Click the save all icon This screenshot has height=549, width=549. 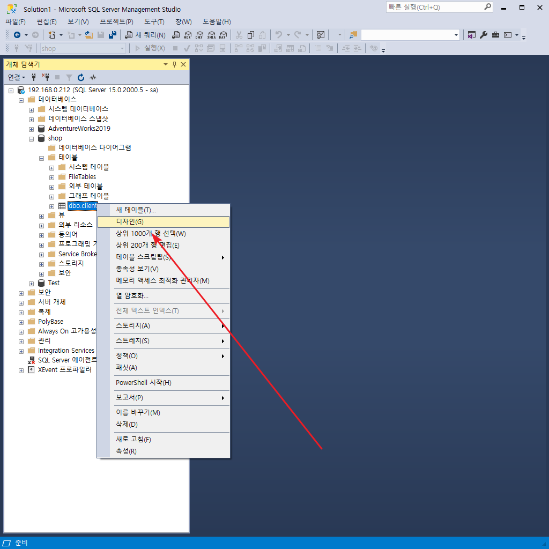coord(113,35)
